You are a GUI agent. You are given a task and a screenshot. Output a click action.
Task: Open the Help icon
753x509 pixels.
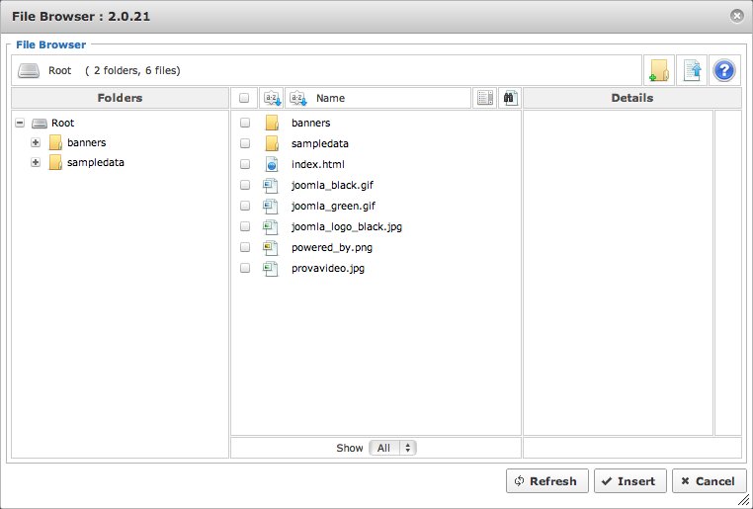tap(723, 70)
